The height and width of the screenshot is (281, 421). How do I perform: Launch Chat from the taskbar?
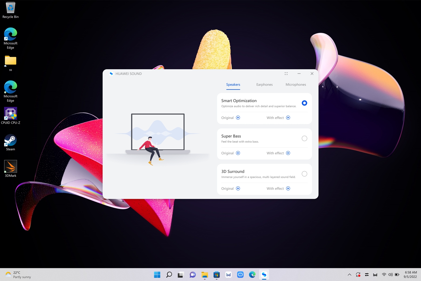(x=193, y=275)
